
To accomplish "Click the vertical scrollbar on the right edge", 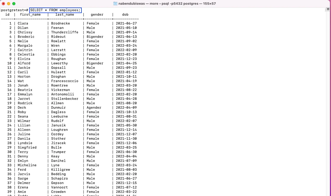I will pos(329,102).
